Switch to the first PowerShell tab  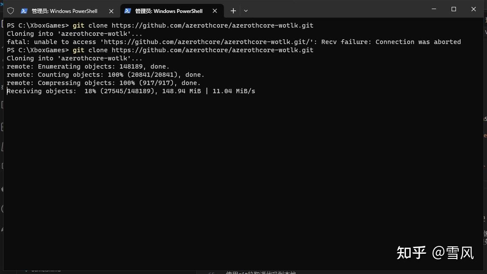[65, 11]
